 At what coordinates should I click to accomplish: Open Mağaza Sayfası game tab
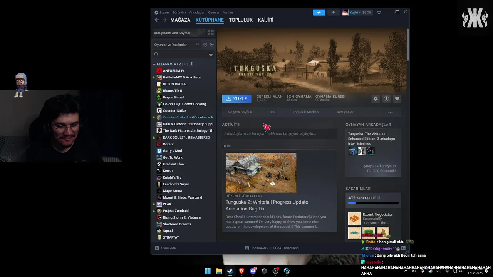[x=240, y=112]
